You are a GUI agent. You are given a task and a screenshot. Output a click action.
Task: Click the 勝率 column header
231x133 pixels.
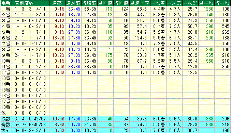point(57,3)
